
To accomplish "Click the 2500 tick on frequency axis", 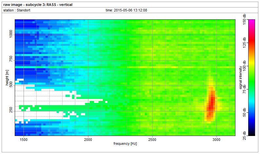I will 152,140.
